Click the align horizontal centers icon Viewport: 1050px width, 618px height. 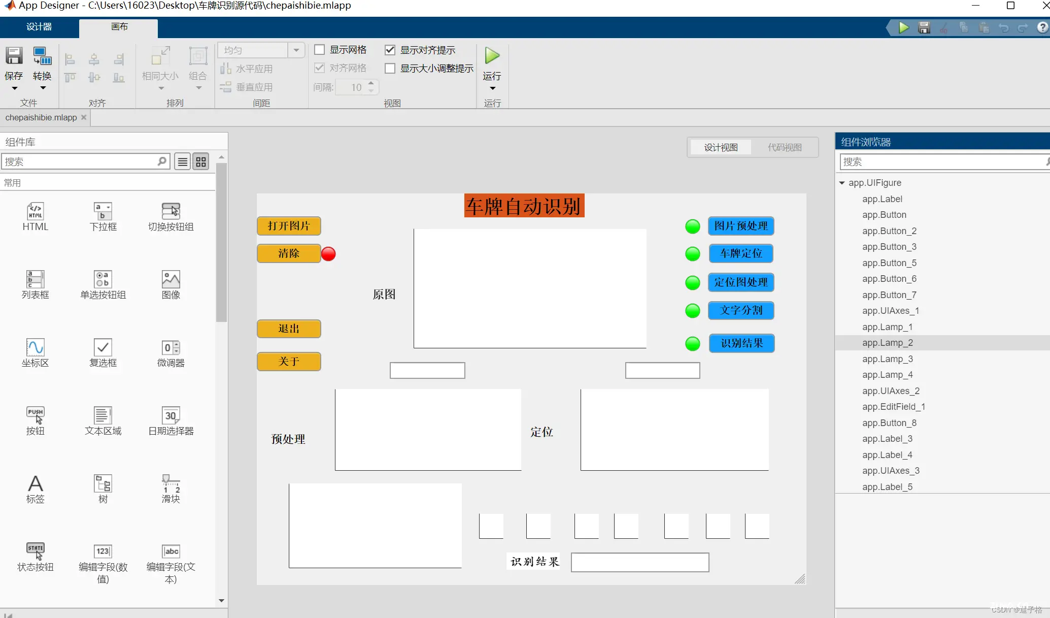pyautogui.click(x=94, y=59)
